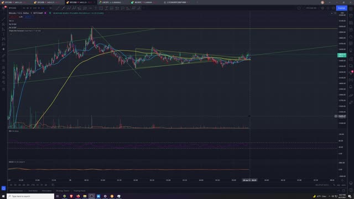The image size is (354, 199).
Task: Open the Calendar panel in right sidebar
Action: coord(351,43)
